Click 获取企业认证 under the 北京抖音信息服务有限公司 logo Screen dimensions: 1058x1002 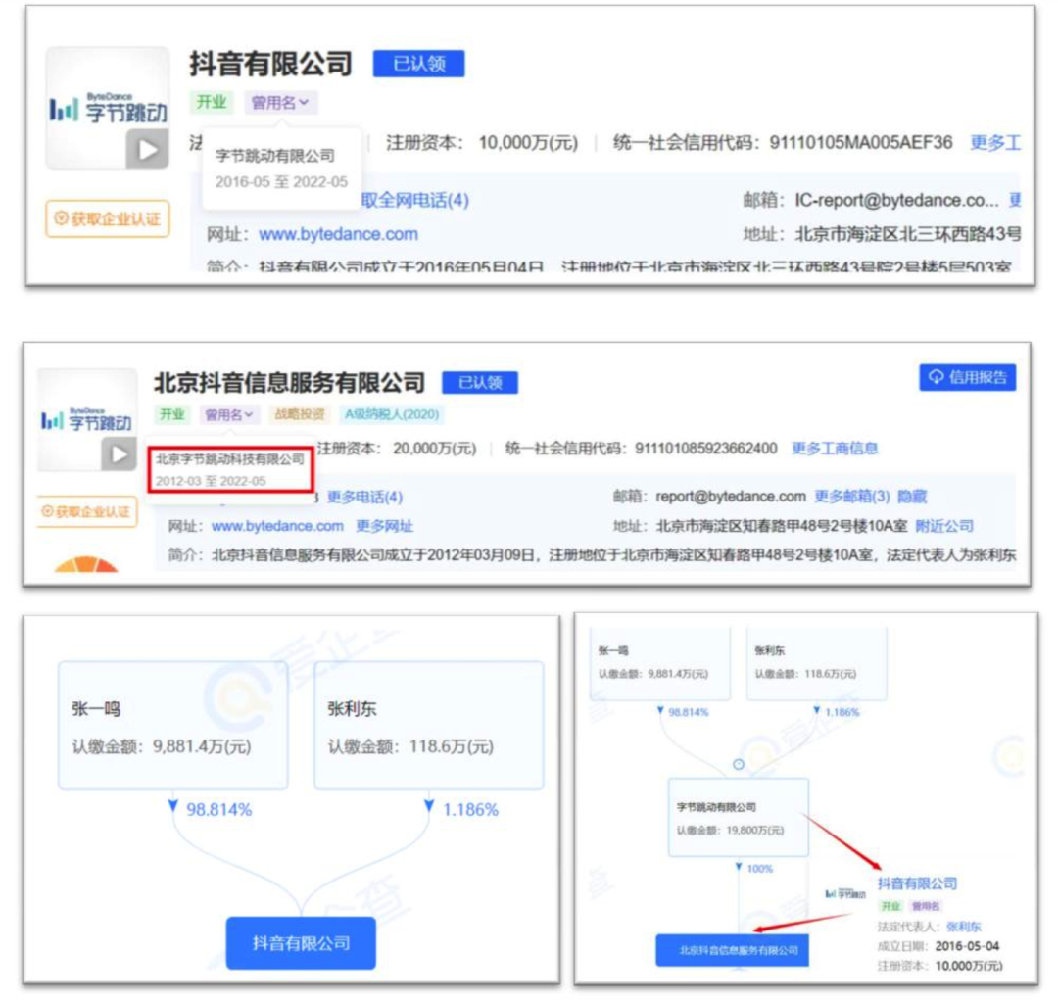86,511
